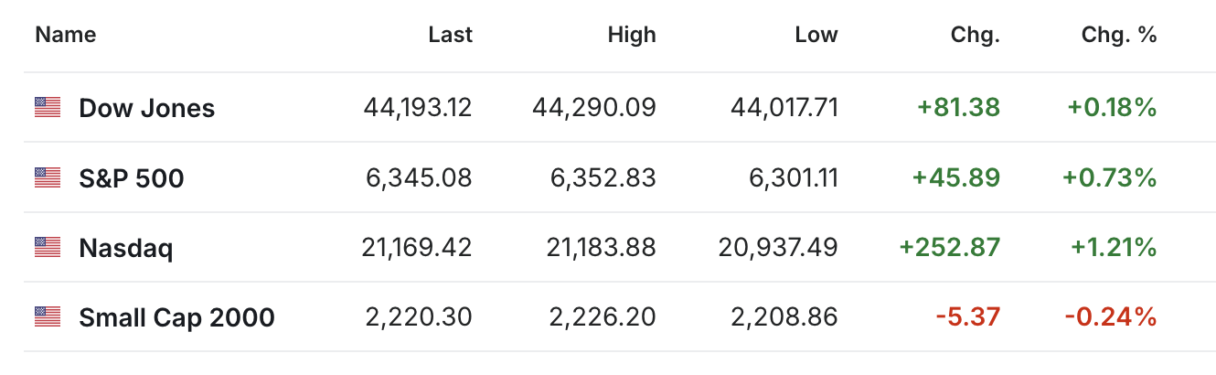Viewport: 1216px width, 375px height.
Task: Select the Dow Jones last price 44,193.12
Action: click(x=418, y=108)
